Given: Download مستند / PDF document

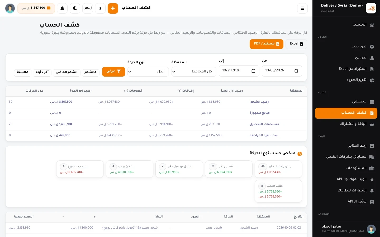Looking at the screenshot, I should click(267, 44).
